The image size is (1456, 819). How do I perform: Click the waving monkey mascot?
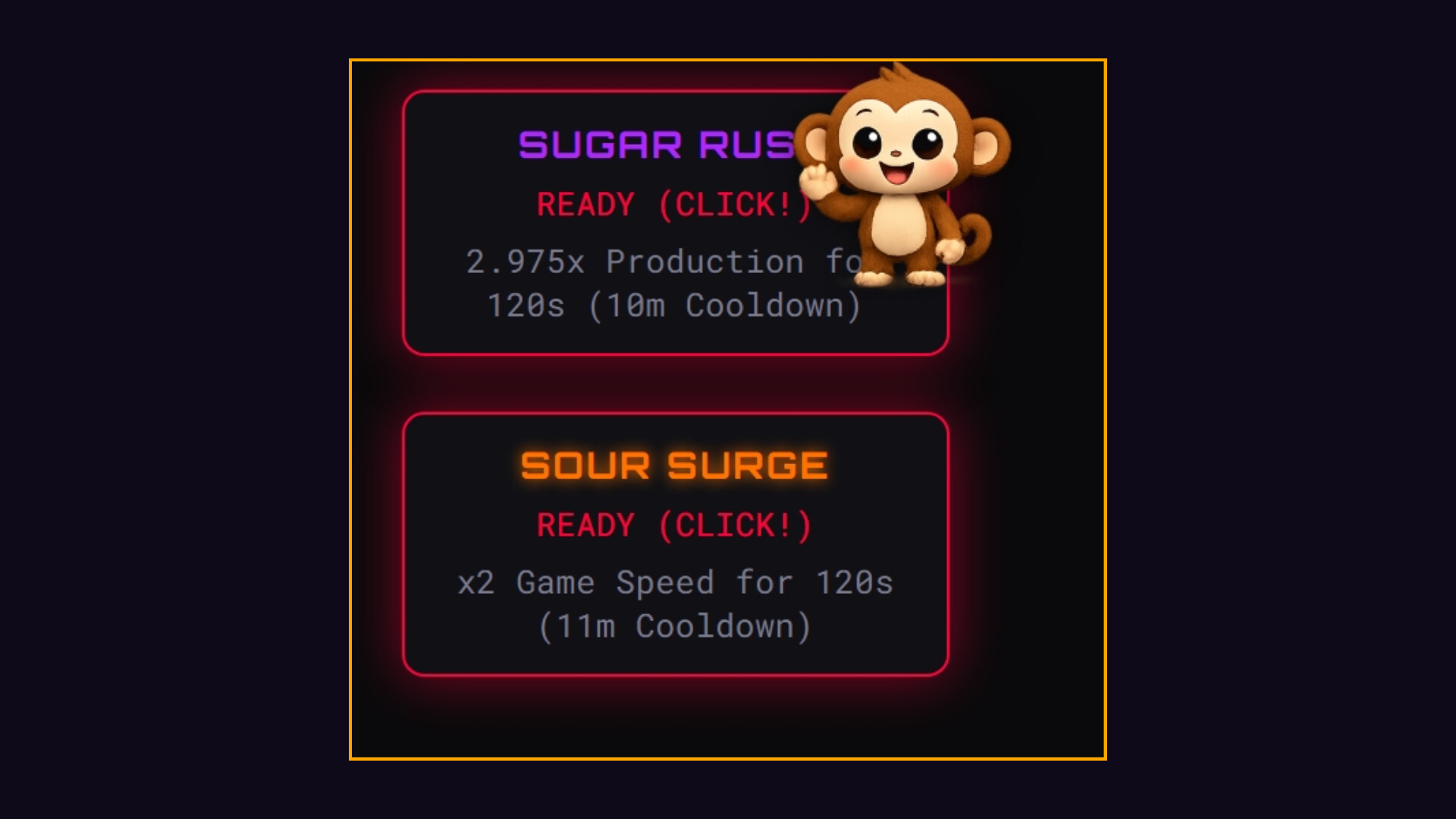(x=902, y=175)
